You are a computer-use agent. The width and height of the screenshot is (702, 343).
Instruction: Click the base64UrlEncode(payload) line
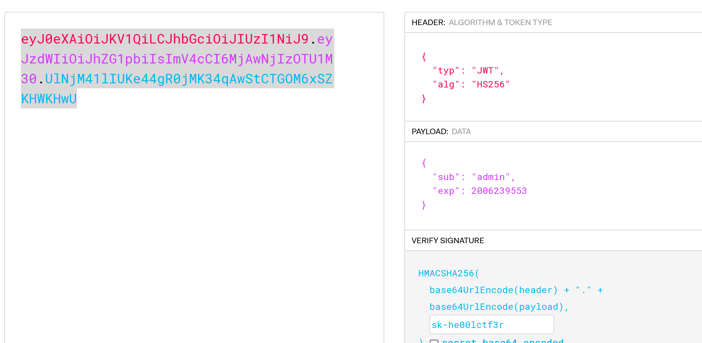coord(499,307)
